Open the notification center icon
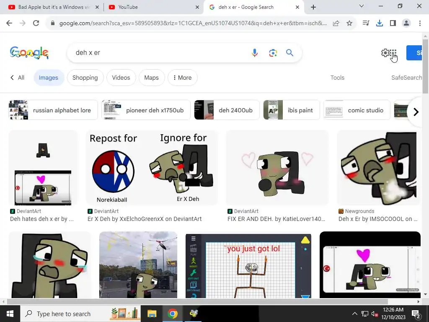This screenshot has height=322, width=429. [x=416, y=314]
